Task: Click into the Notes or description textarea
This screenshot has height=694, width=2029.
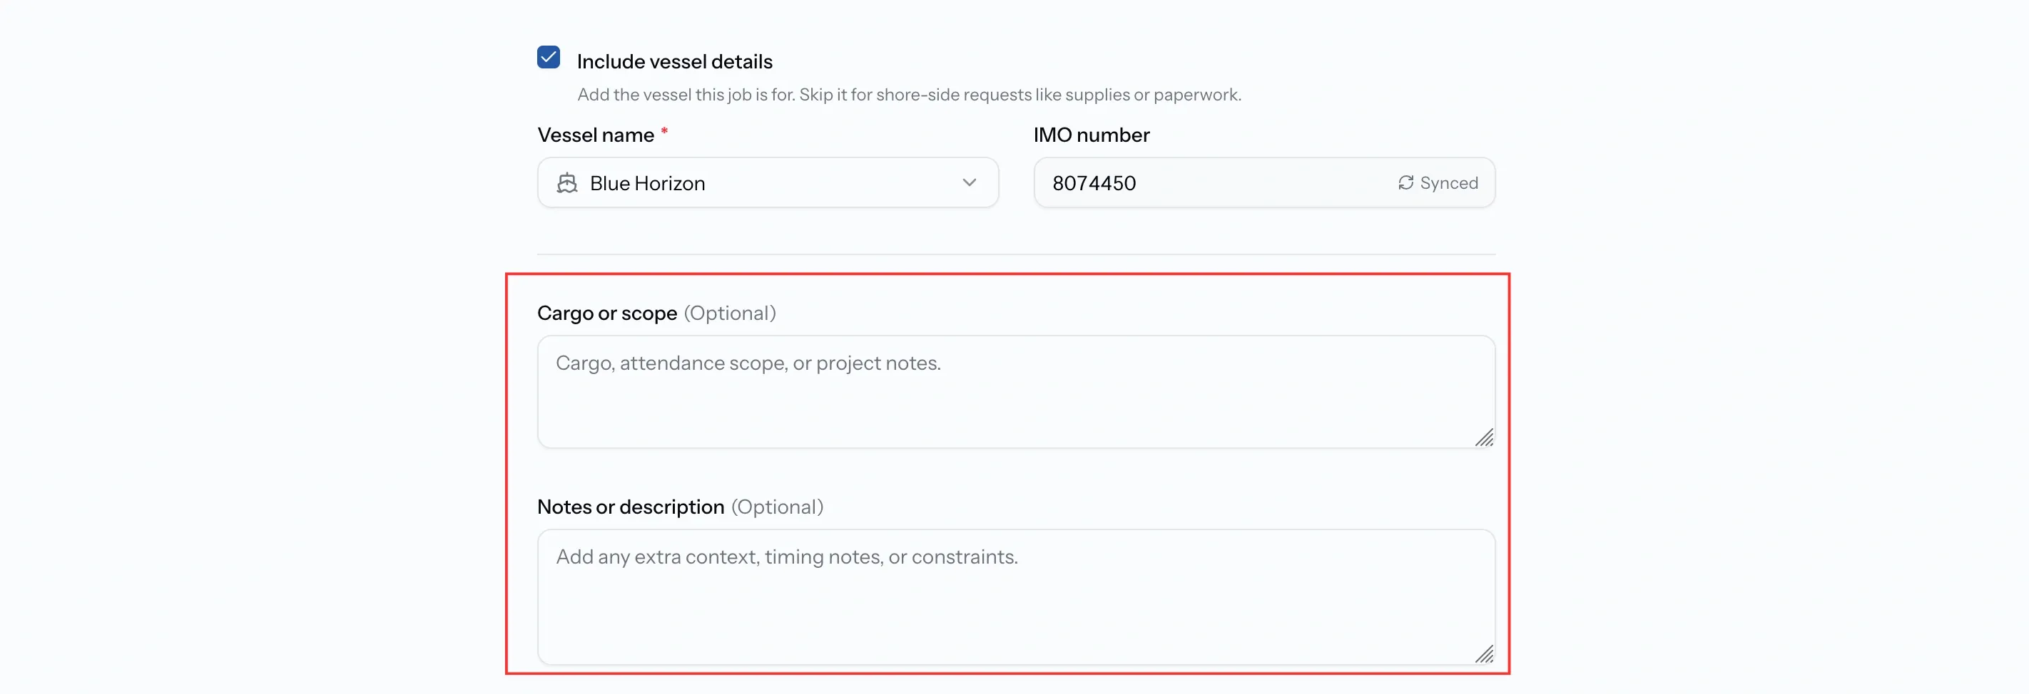Action: tap(1016, 597)
